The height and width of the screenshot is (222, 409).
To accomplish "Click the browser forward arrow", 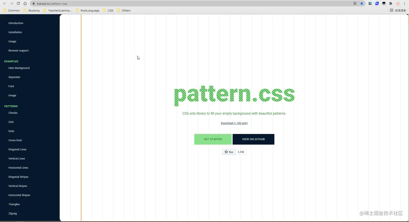I will (x=11, y=4).
